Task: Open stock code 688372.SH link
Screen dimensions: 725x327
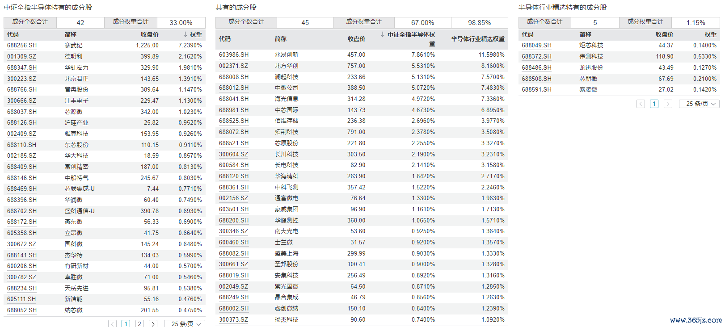Action: click(x=536, y=57)
